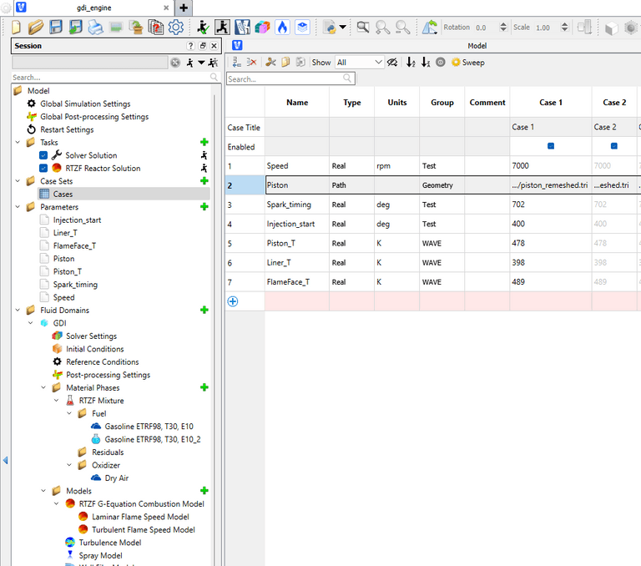Viewport: 641px width, 566px height.
Task: Click the scissors cut icon above the table
Action: pyautogui.click(x=270, y=63)
